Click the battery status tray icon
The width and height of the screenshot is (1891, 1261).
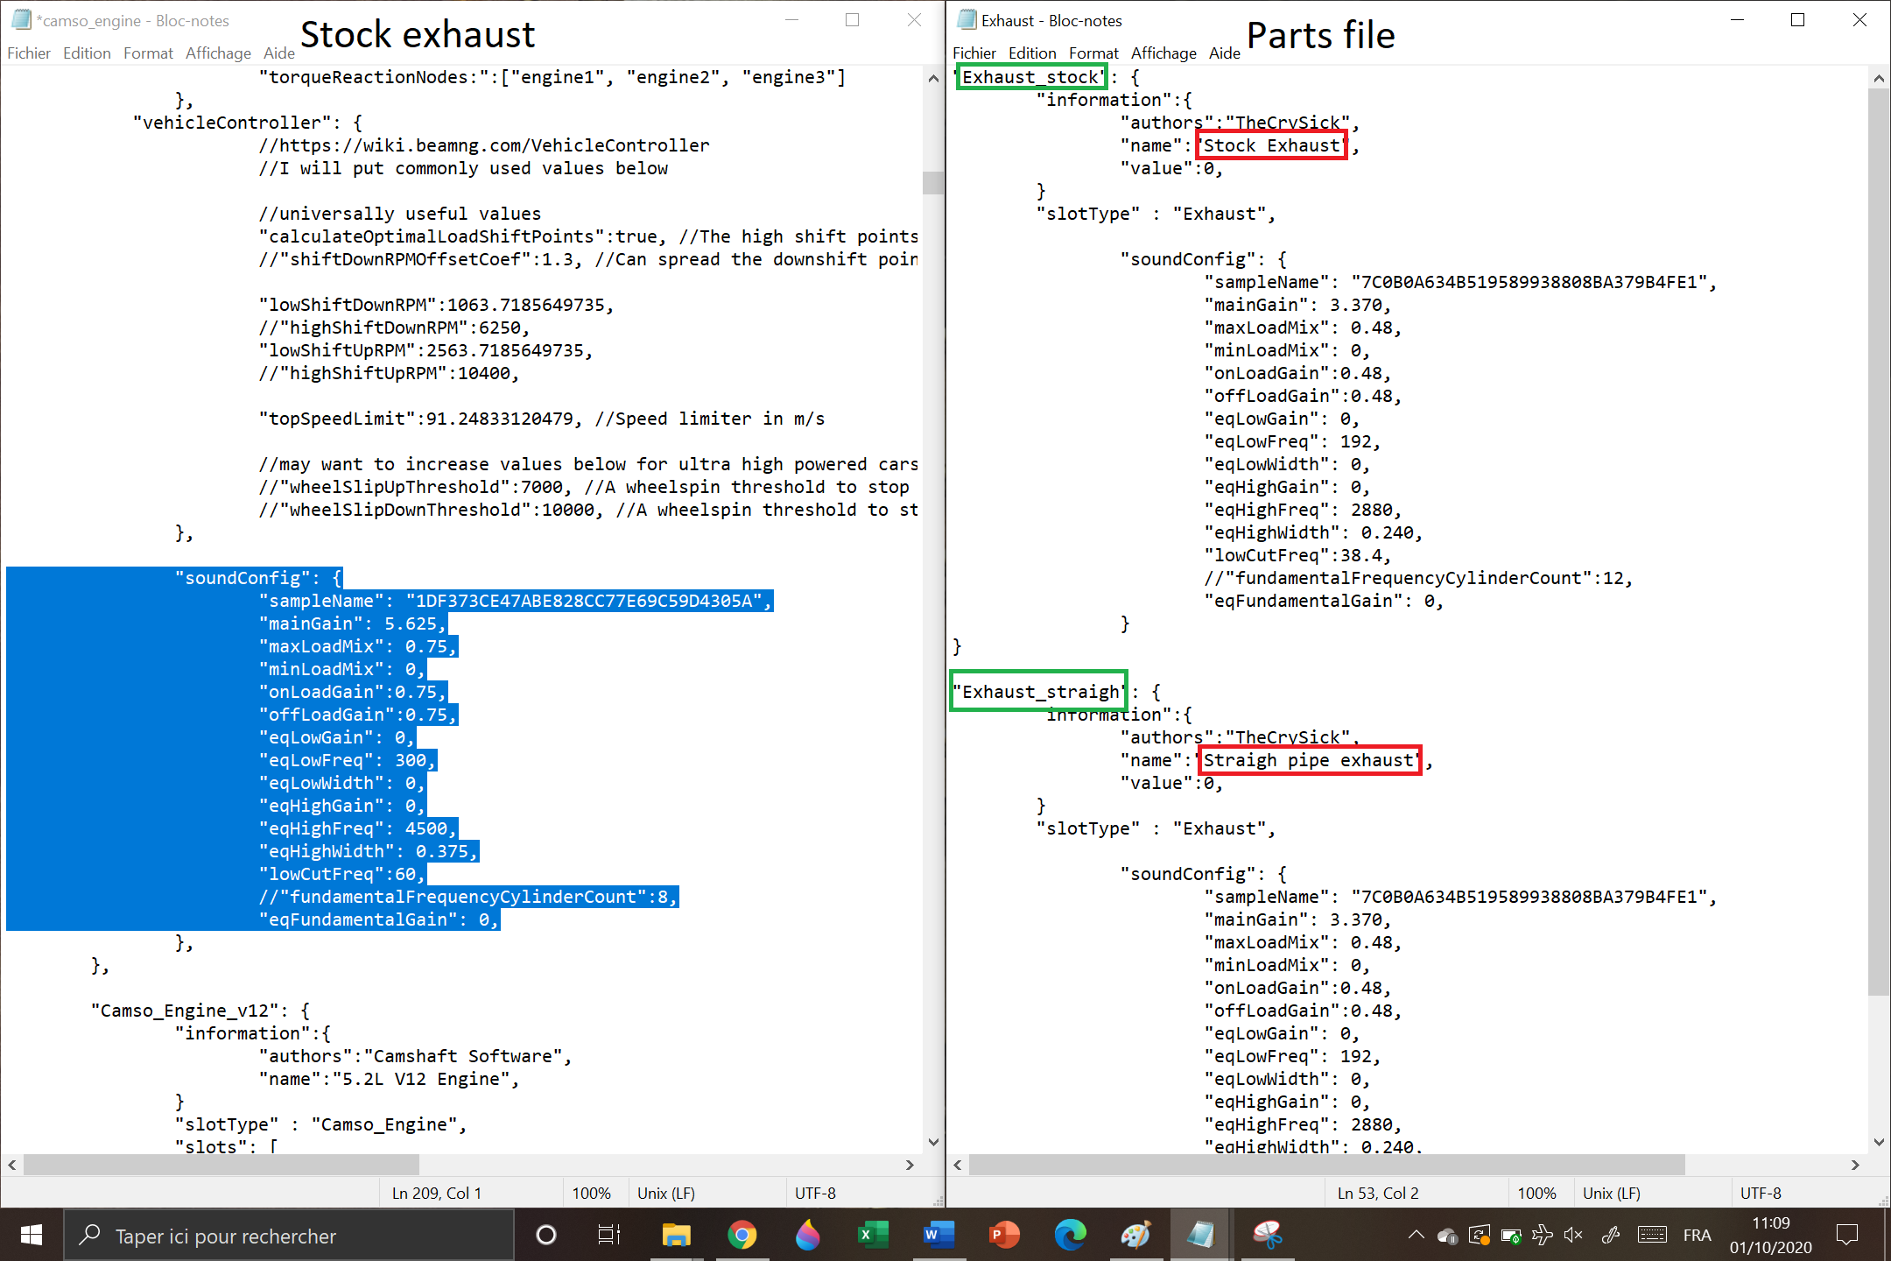pos(1511,1236)
